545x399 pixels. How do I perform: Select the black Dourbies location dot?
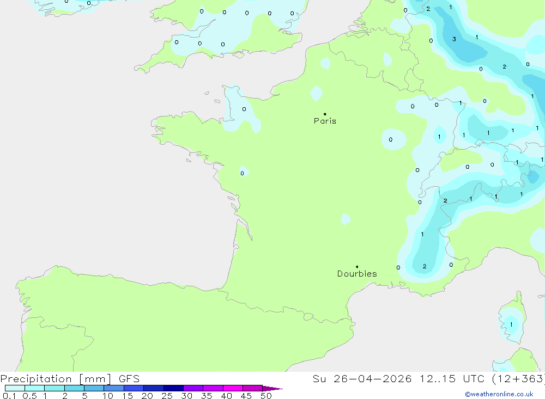[357, 267]
